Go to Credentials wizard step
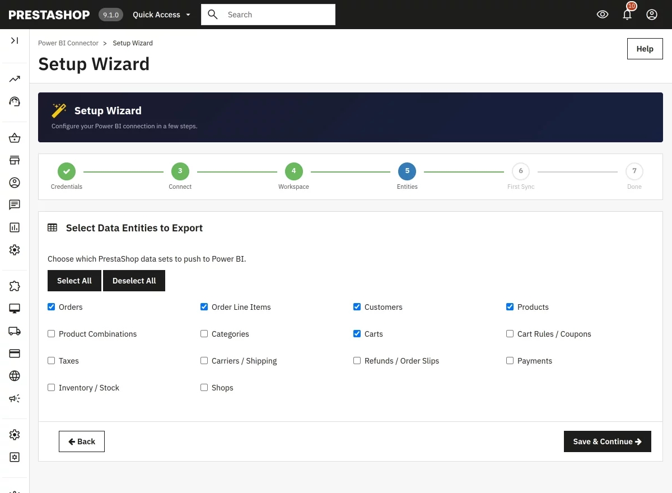This screenshot has width=672, height=493. tap(67, 171)
